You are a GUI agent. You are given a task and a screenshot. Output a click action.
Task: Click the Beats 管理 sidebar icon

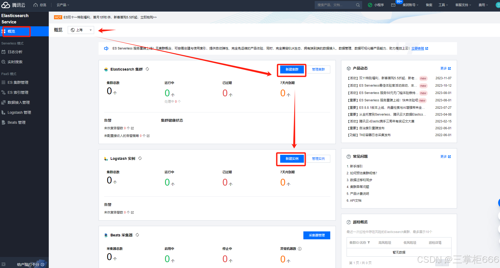pos(3,122)
